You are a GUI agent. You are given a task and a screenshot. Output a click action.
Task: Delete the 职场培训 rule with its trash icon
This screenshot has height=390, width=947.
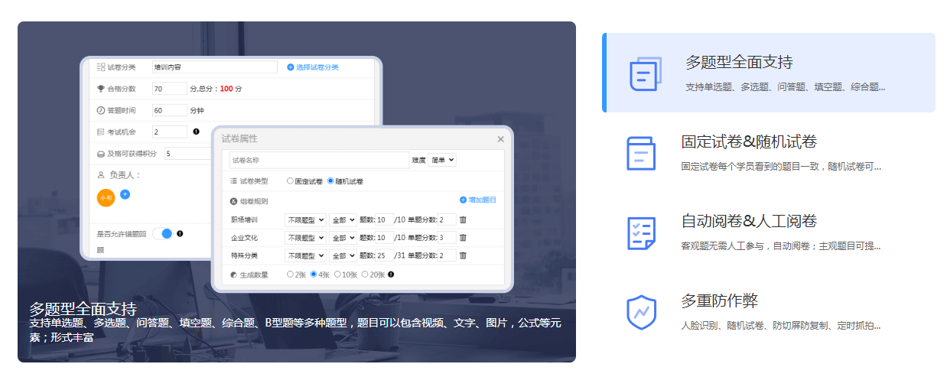click(463, 219)
